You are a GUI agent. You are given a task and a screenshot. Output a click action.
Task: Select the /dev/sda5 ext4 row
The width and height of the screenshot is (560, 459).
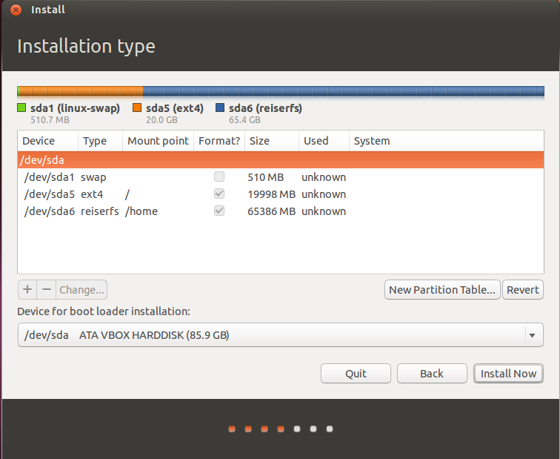tap(281, 194)
